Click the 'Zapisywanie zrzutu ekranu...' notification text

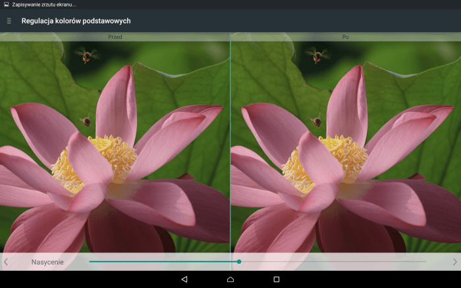(44, 5)
